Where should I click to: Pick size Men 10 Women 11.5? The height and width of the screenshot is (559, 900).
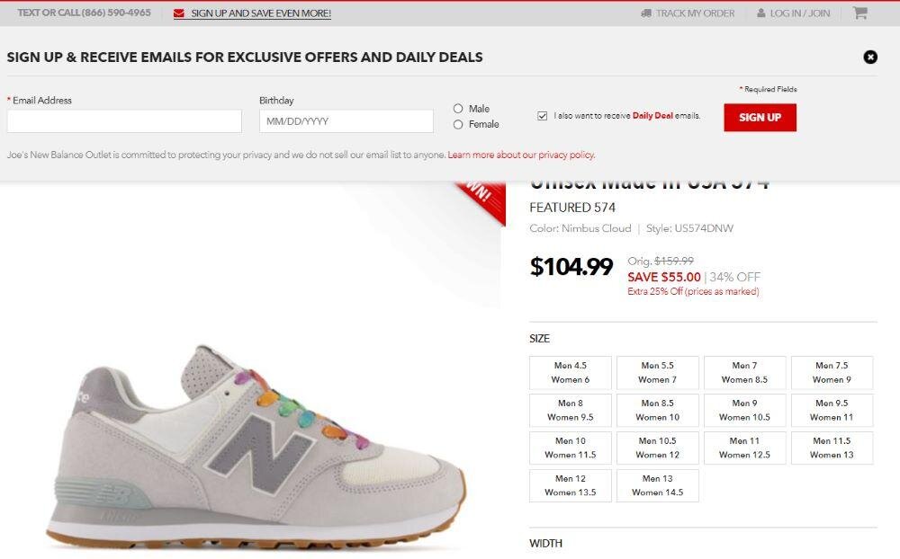(571, 448)
